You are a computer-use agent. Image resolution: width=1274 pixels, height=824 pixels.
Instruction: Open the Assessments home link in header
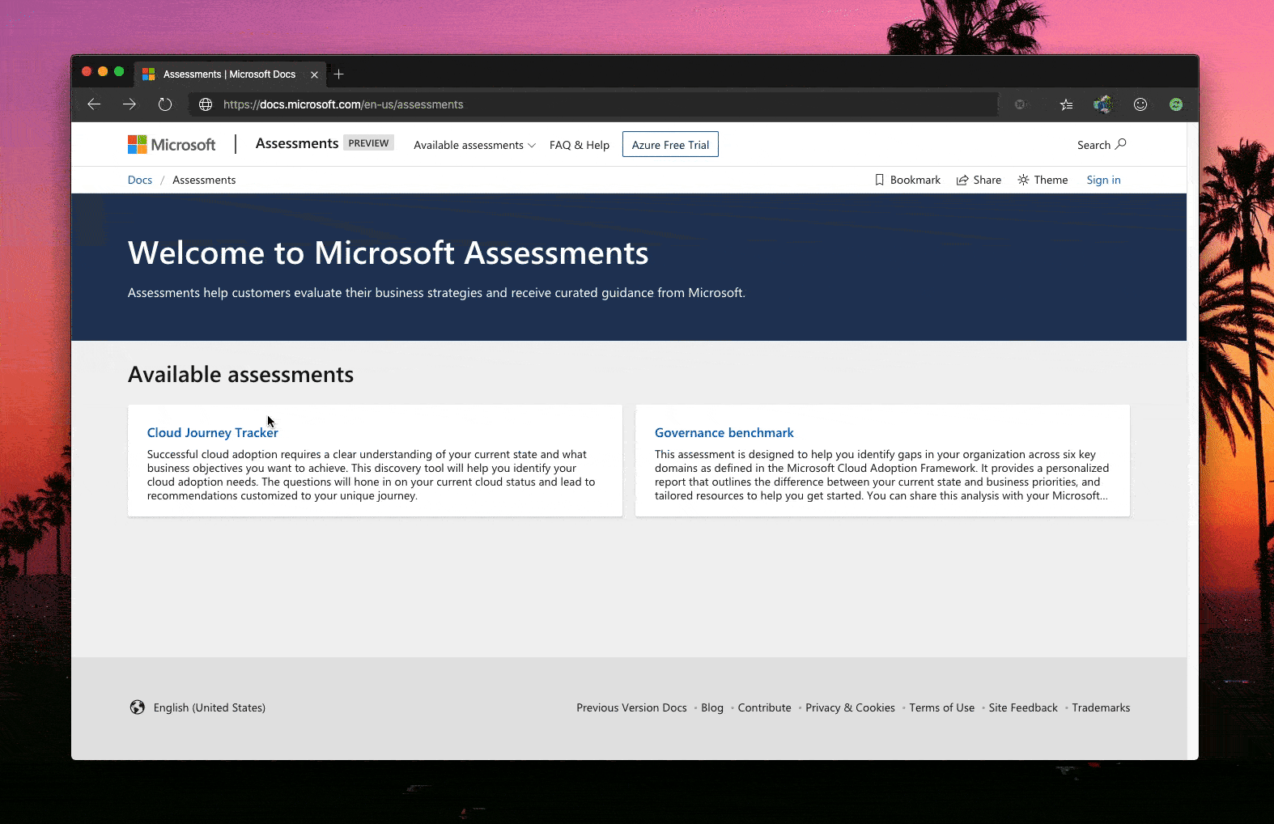tap(297, 143)
